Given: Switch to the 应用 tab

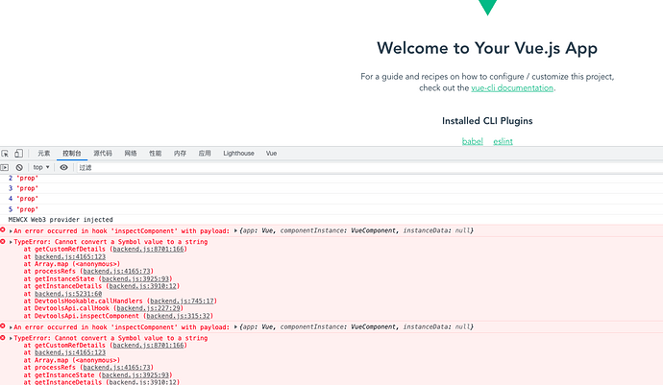Looking at the screenshot, I should (205, 154).
